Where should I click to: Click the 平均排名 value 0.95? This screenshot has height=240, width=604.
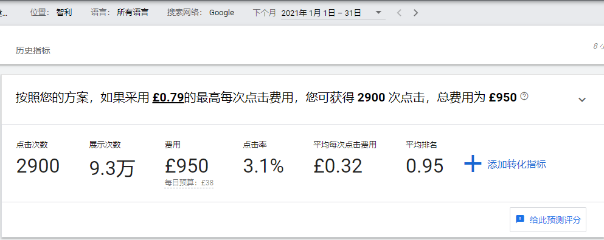425,166
